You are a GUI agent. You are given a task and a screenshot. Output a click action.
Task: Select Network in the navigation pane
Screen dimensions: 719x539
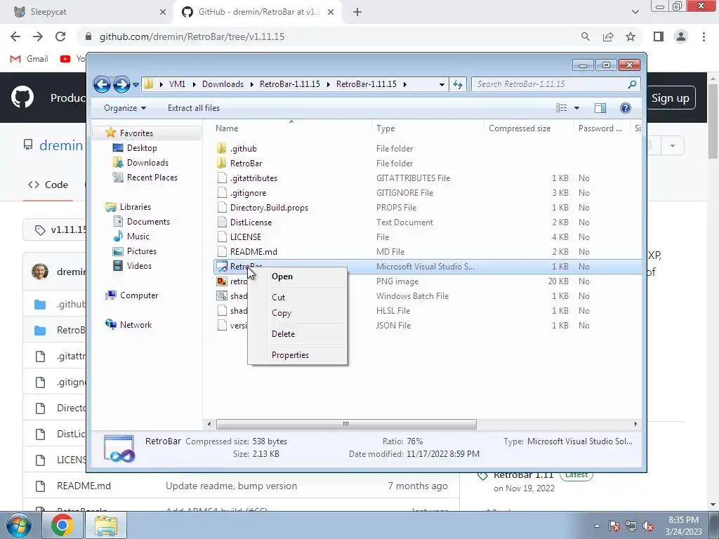(x=136, y=324)
